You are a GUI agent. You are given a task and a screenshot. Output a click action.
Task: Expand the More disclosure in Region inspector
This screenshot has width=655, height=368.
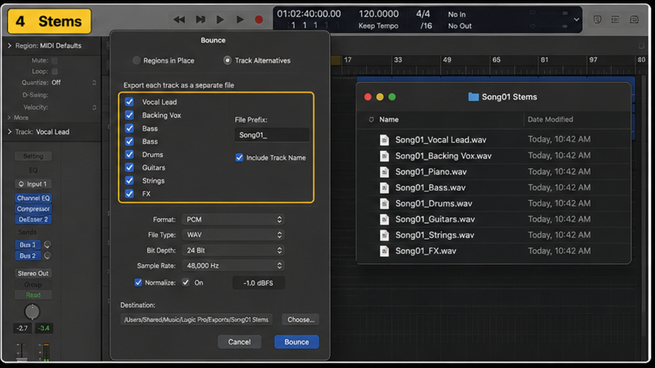(10, 118)
